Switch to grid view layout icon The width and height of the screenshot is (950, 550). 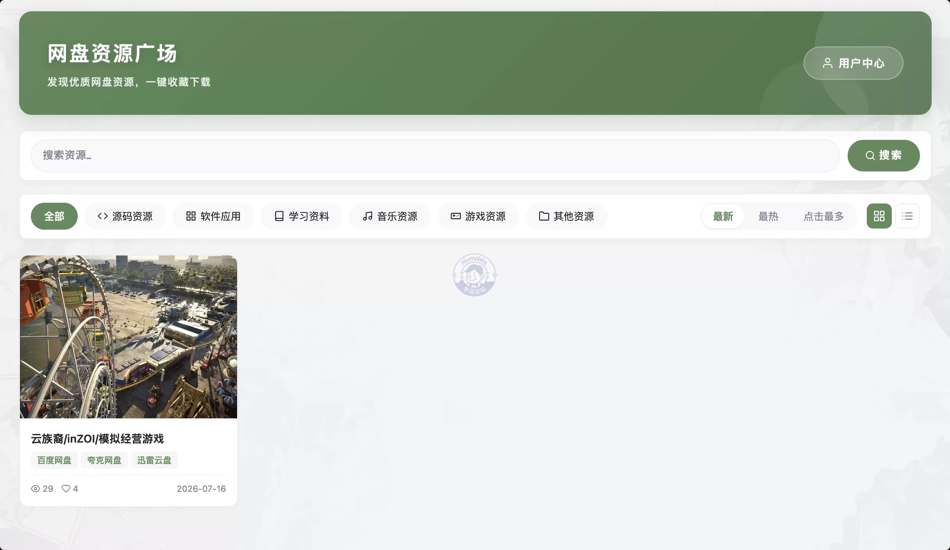(879, 216)
